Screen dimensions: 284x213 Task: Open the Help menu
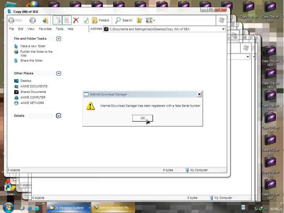point(70,29)
